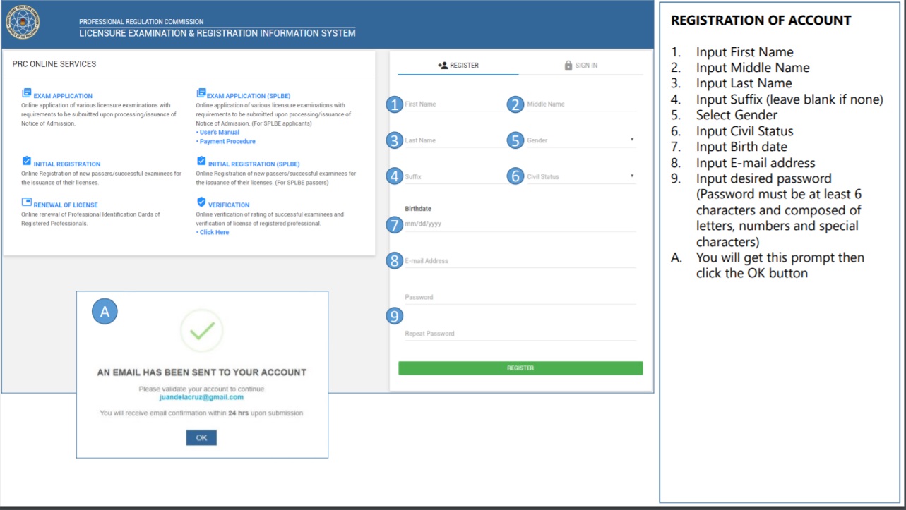Click the Repeat Password field
906x510 pixels.
click(520, 334)
